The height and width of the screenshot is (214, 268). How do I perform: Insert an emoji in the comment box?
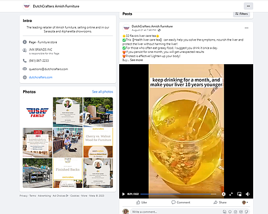[230, 212]
